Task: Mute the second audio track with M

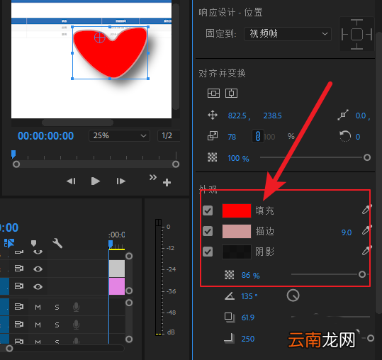Action: coord(38,325)
